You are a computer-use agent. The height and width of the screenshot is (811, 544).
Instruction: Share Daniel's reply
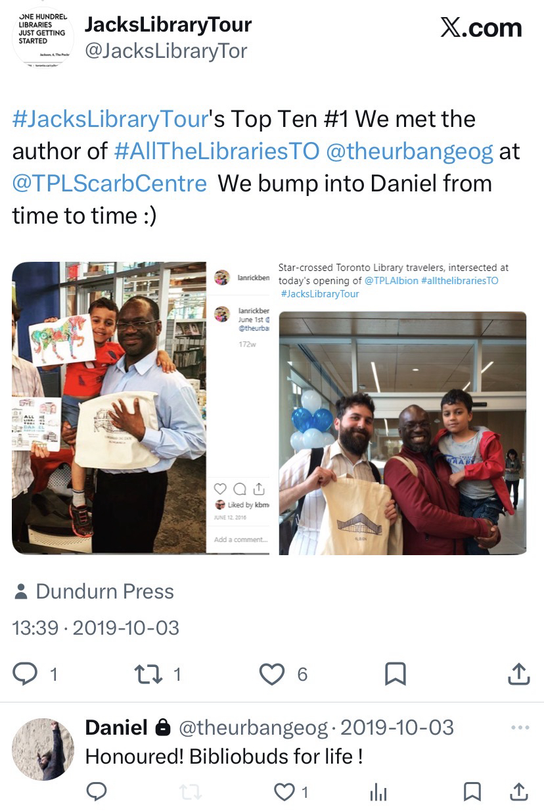click(518, 792)
